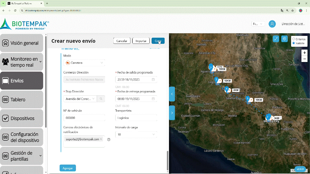This screenshot has width=310, height=174.
Task: Click the search icon beside Stop Dirección
Action: [x=101, y=99]
